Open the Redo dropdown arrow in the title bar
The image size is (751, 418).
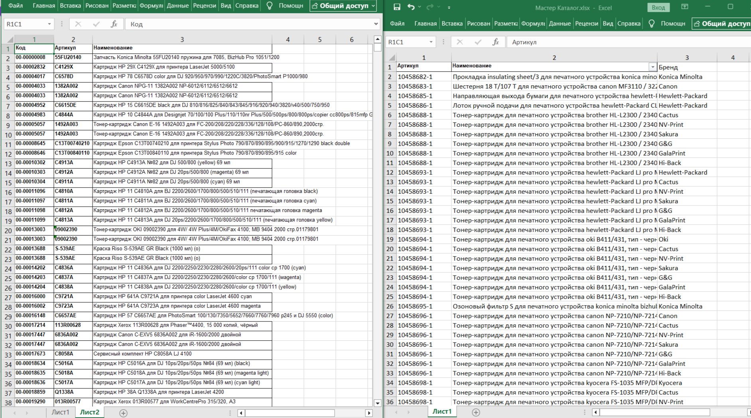coord(439,7)
